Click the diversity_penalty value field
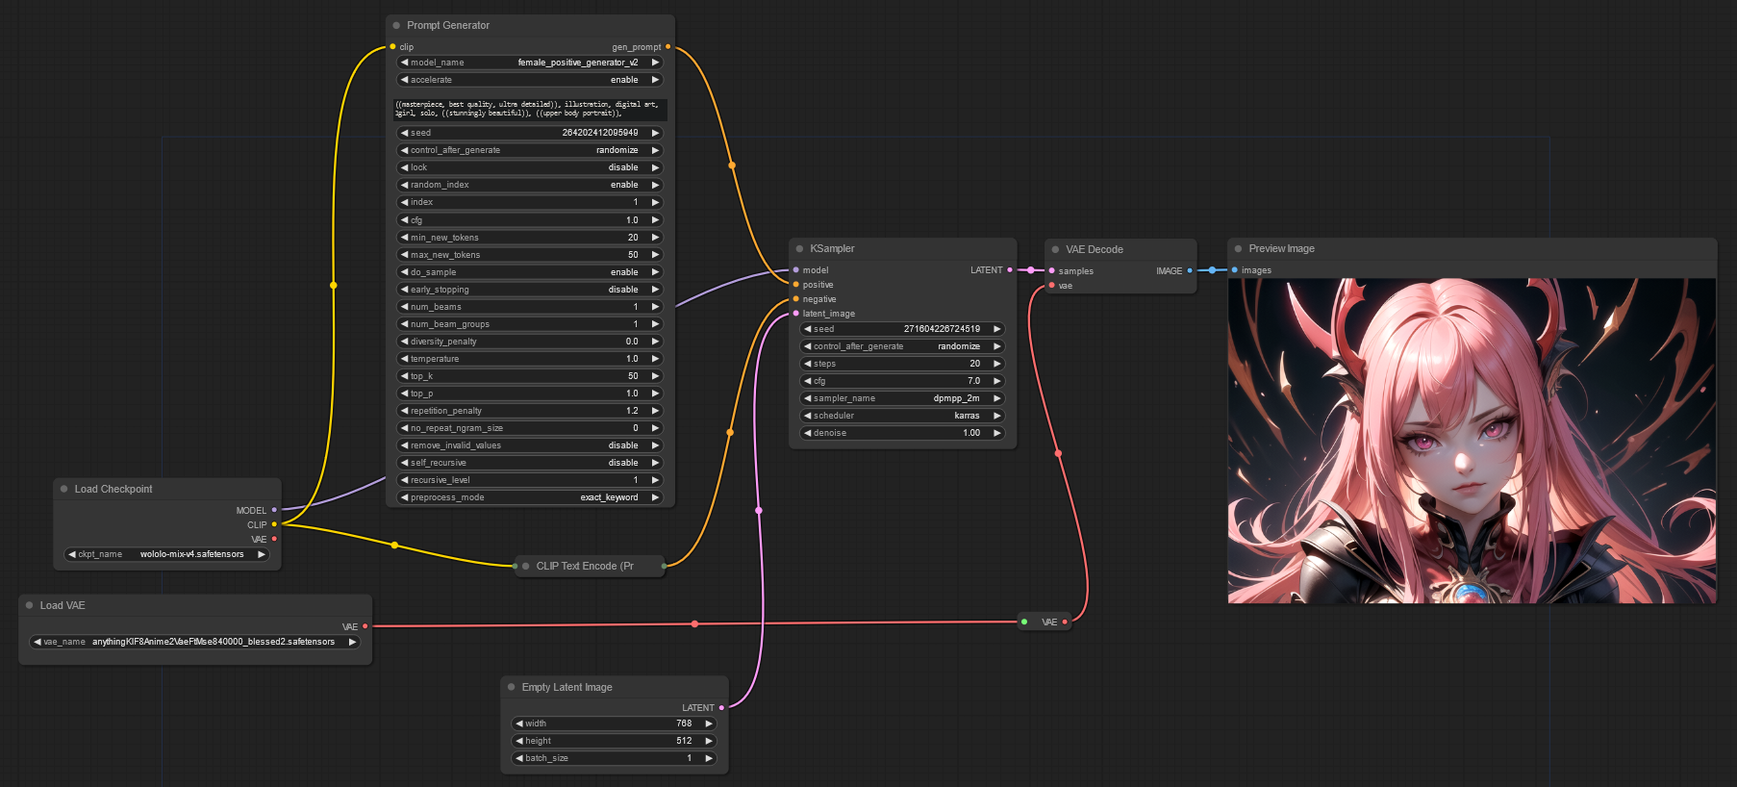Image resolution: width=1737 pixels, height=787 pixels. [530, 342]
